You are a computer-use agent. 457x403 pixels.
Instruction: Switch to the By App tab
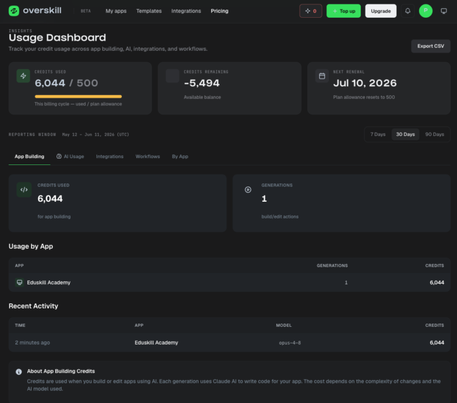[x=180, y=157]
